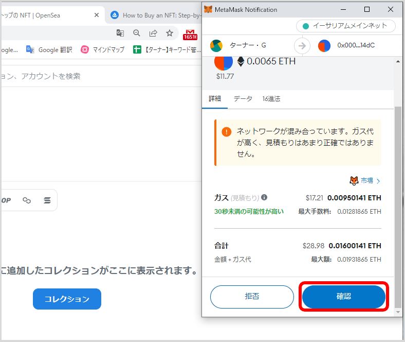Open the Gmail extension with 1651 badge

190,35
